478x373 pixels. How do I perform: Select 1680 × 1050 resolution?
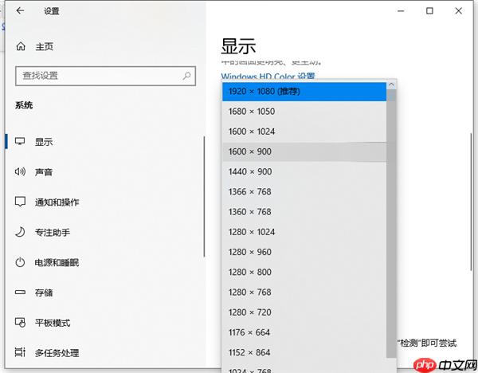[304, 112]
